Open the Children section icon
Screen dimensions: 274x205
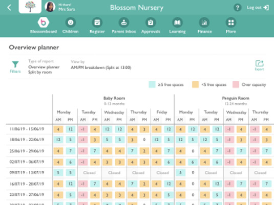71,22
